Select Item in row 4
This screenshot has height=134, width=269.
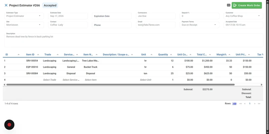(x=90, y=80)
